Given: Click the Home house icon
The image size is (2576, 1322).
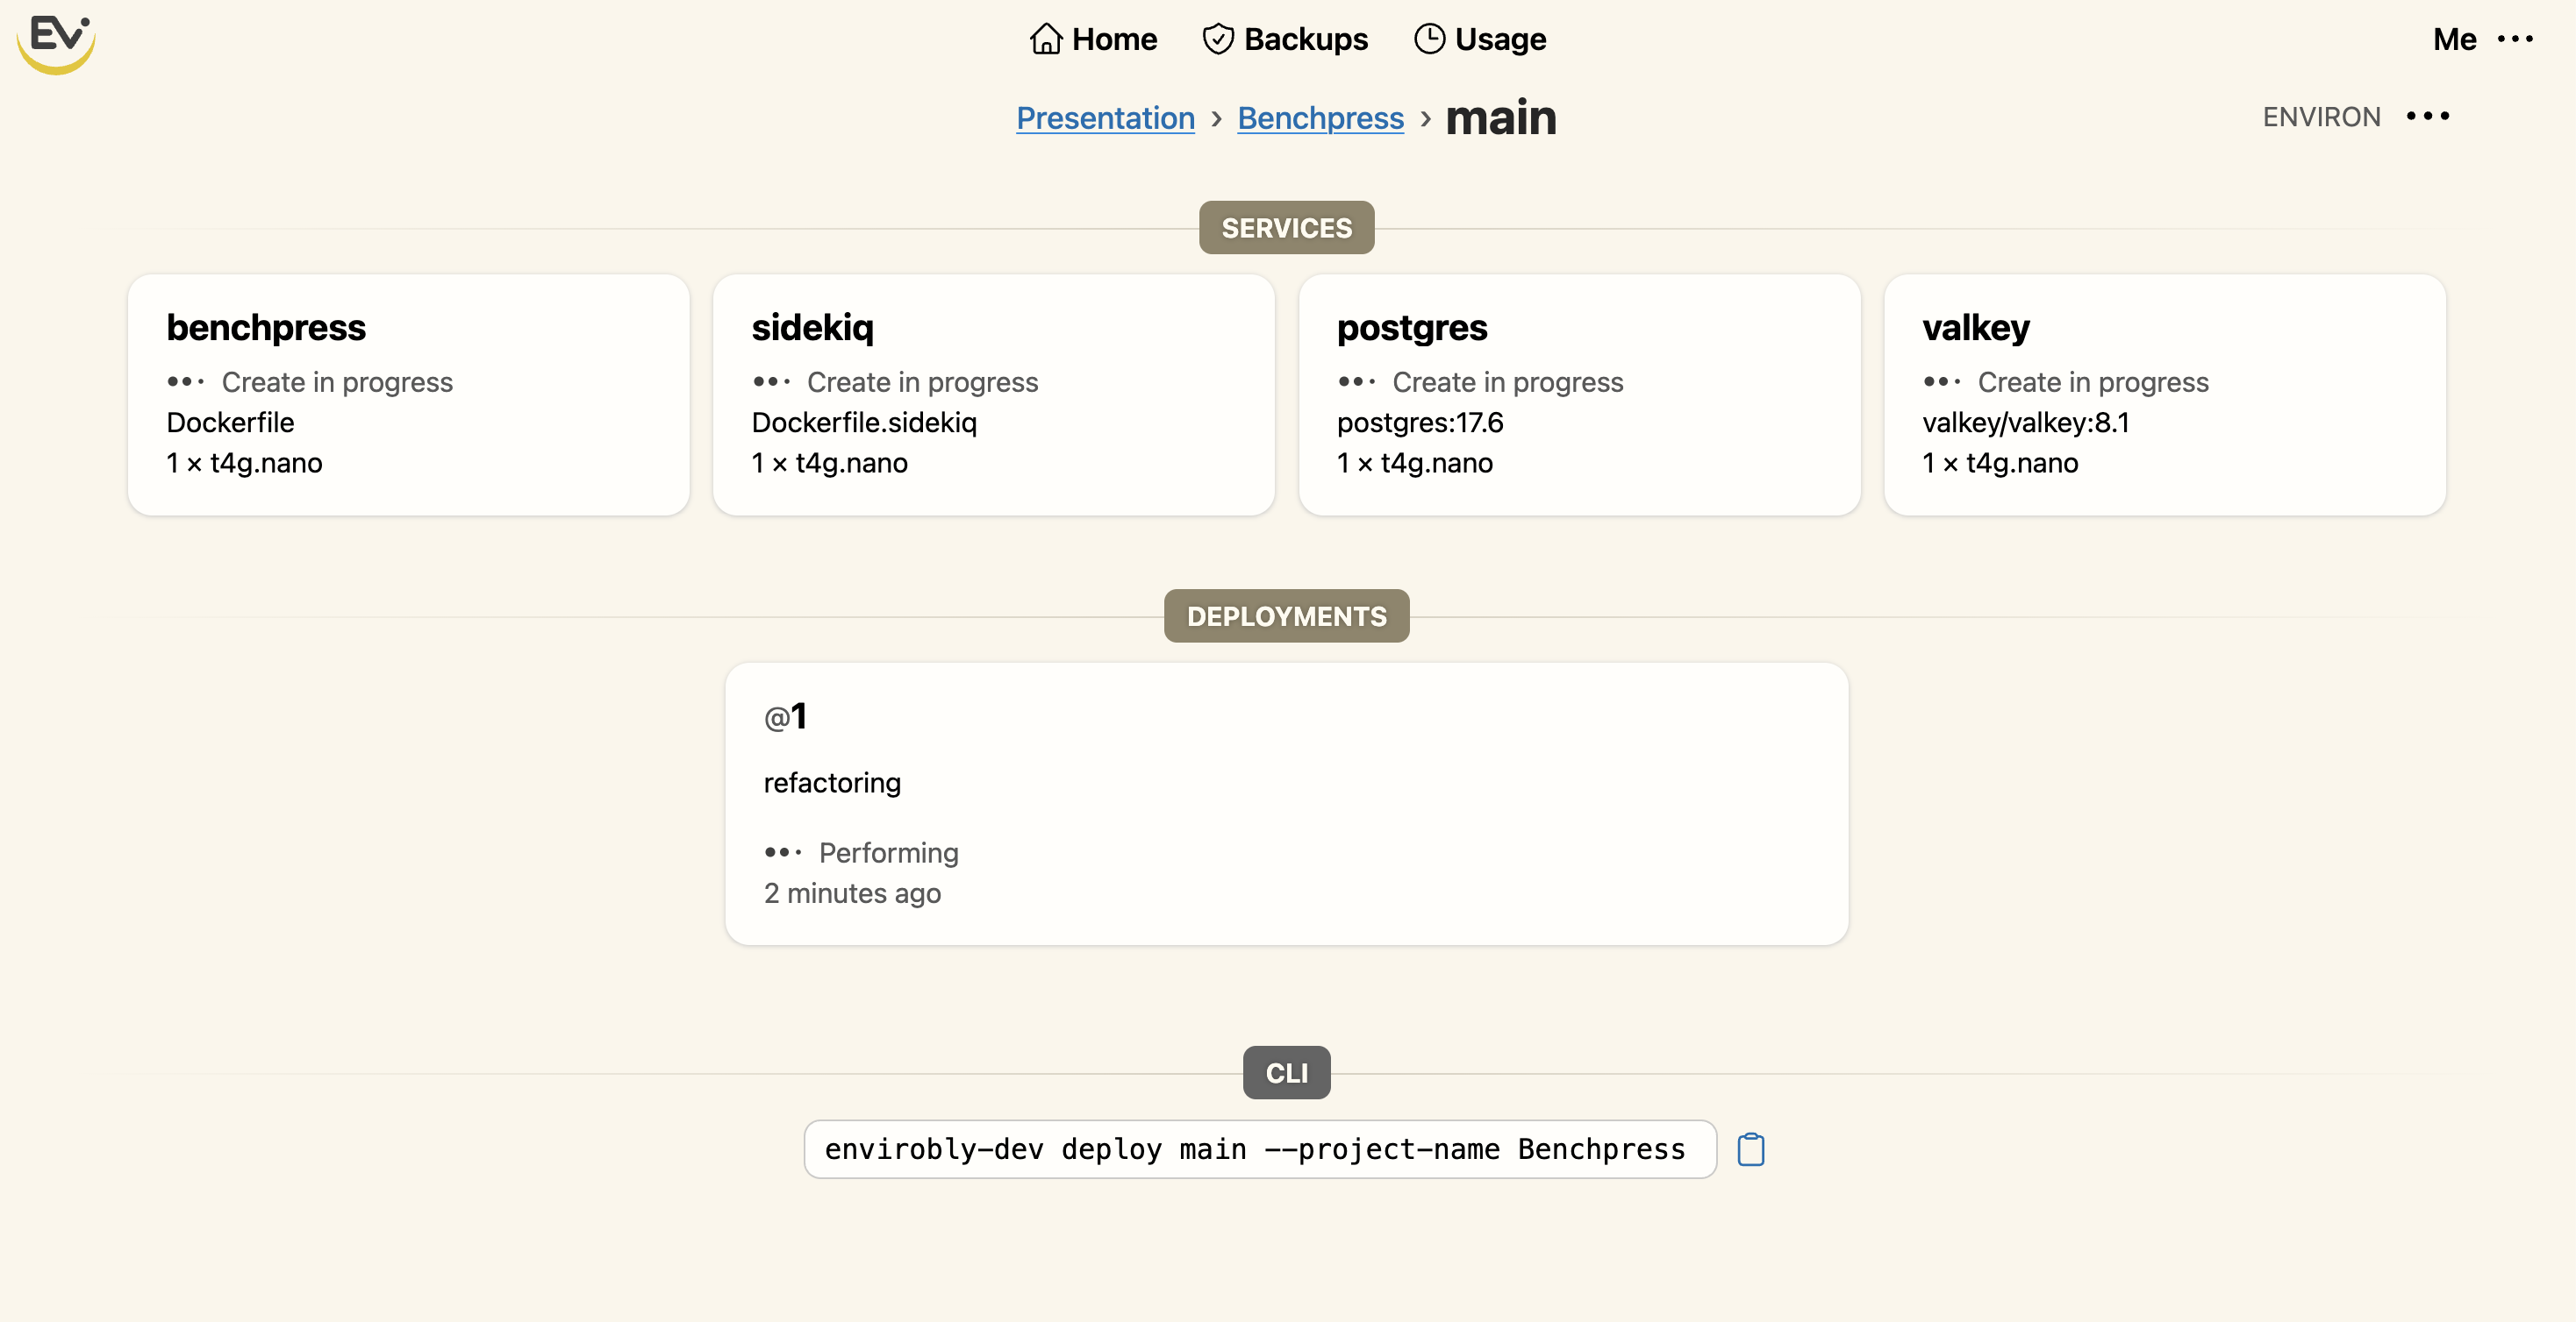Looking at the screenshot, I should [1045, 39].
